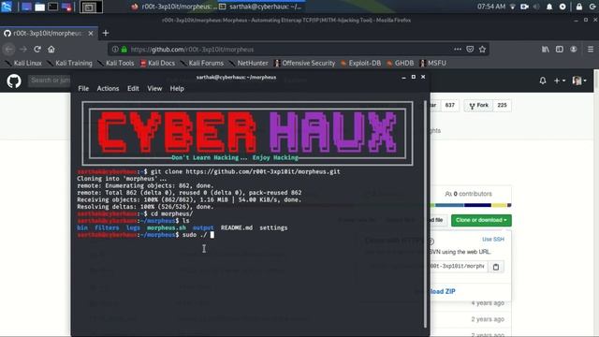
Task: Focus the github.com URL address field
Action: (x=290, y=50)
